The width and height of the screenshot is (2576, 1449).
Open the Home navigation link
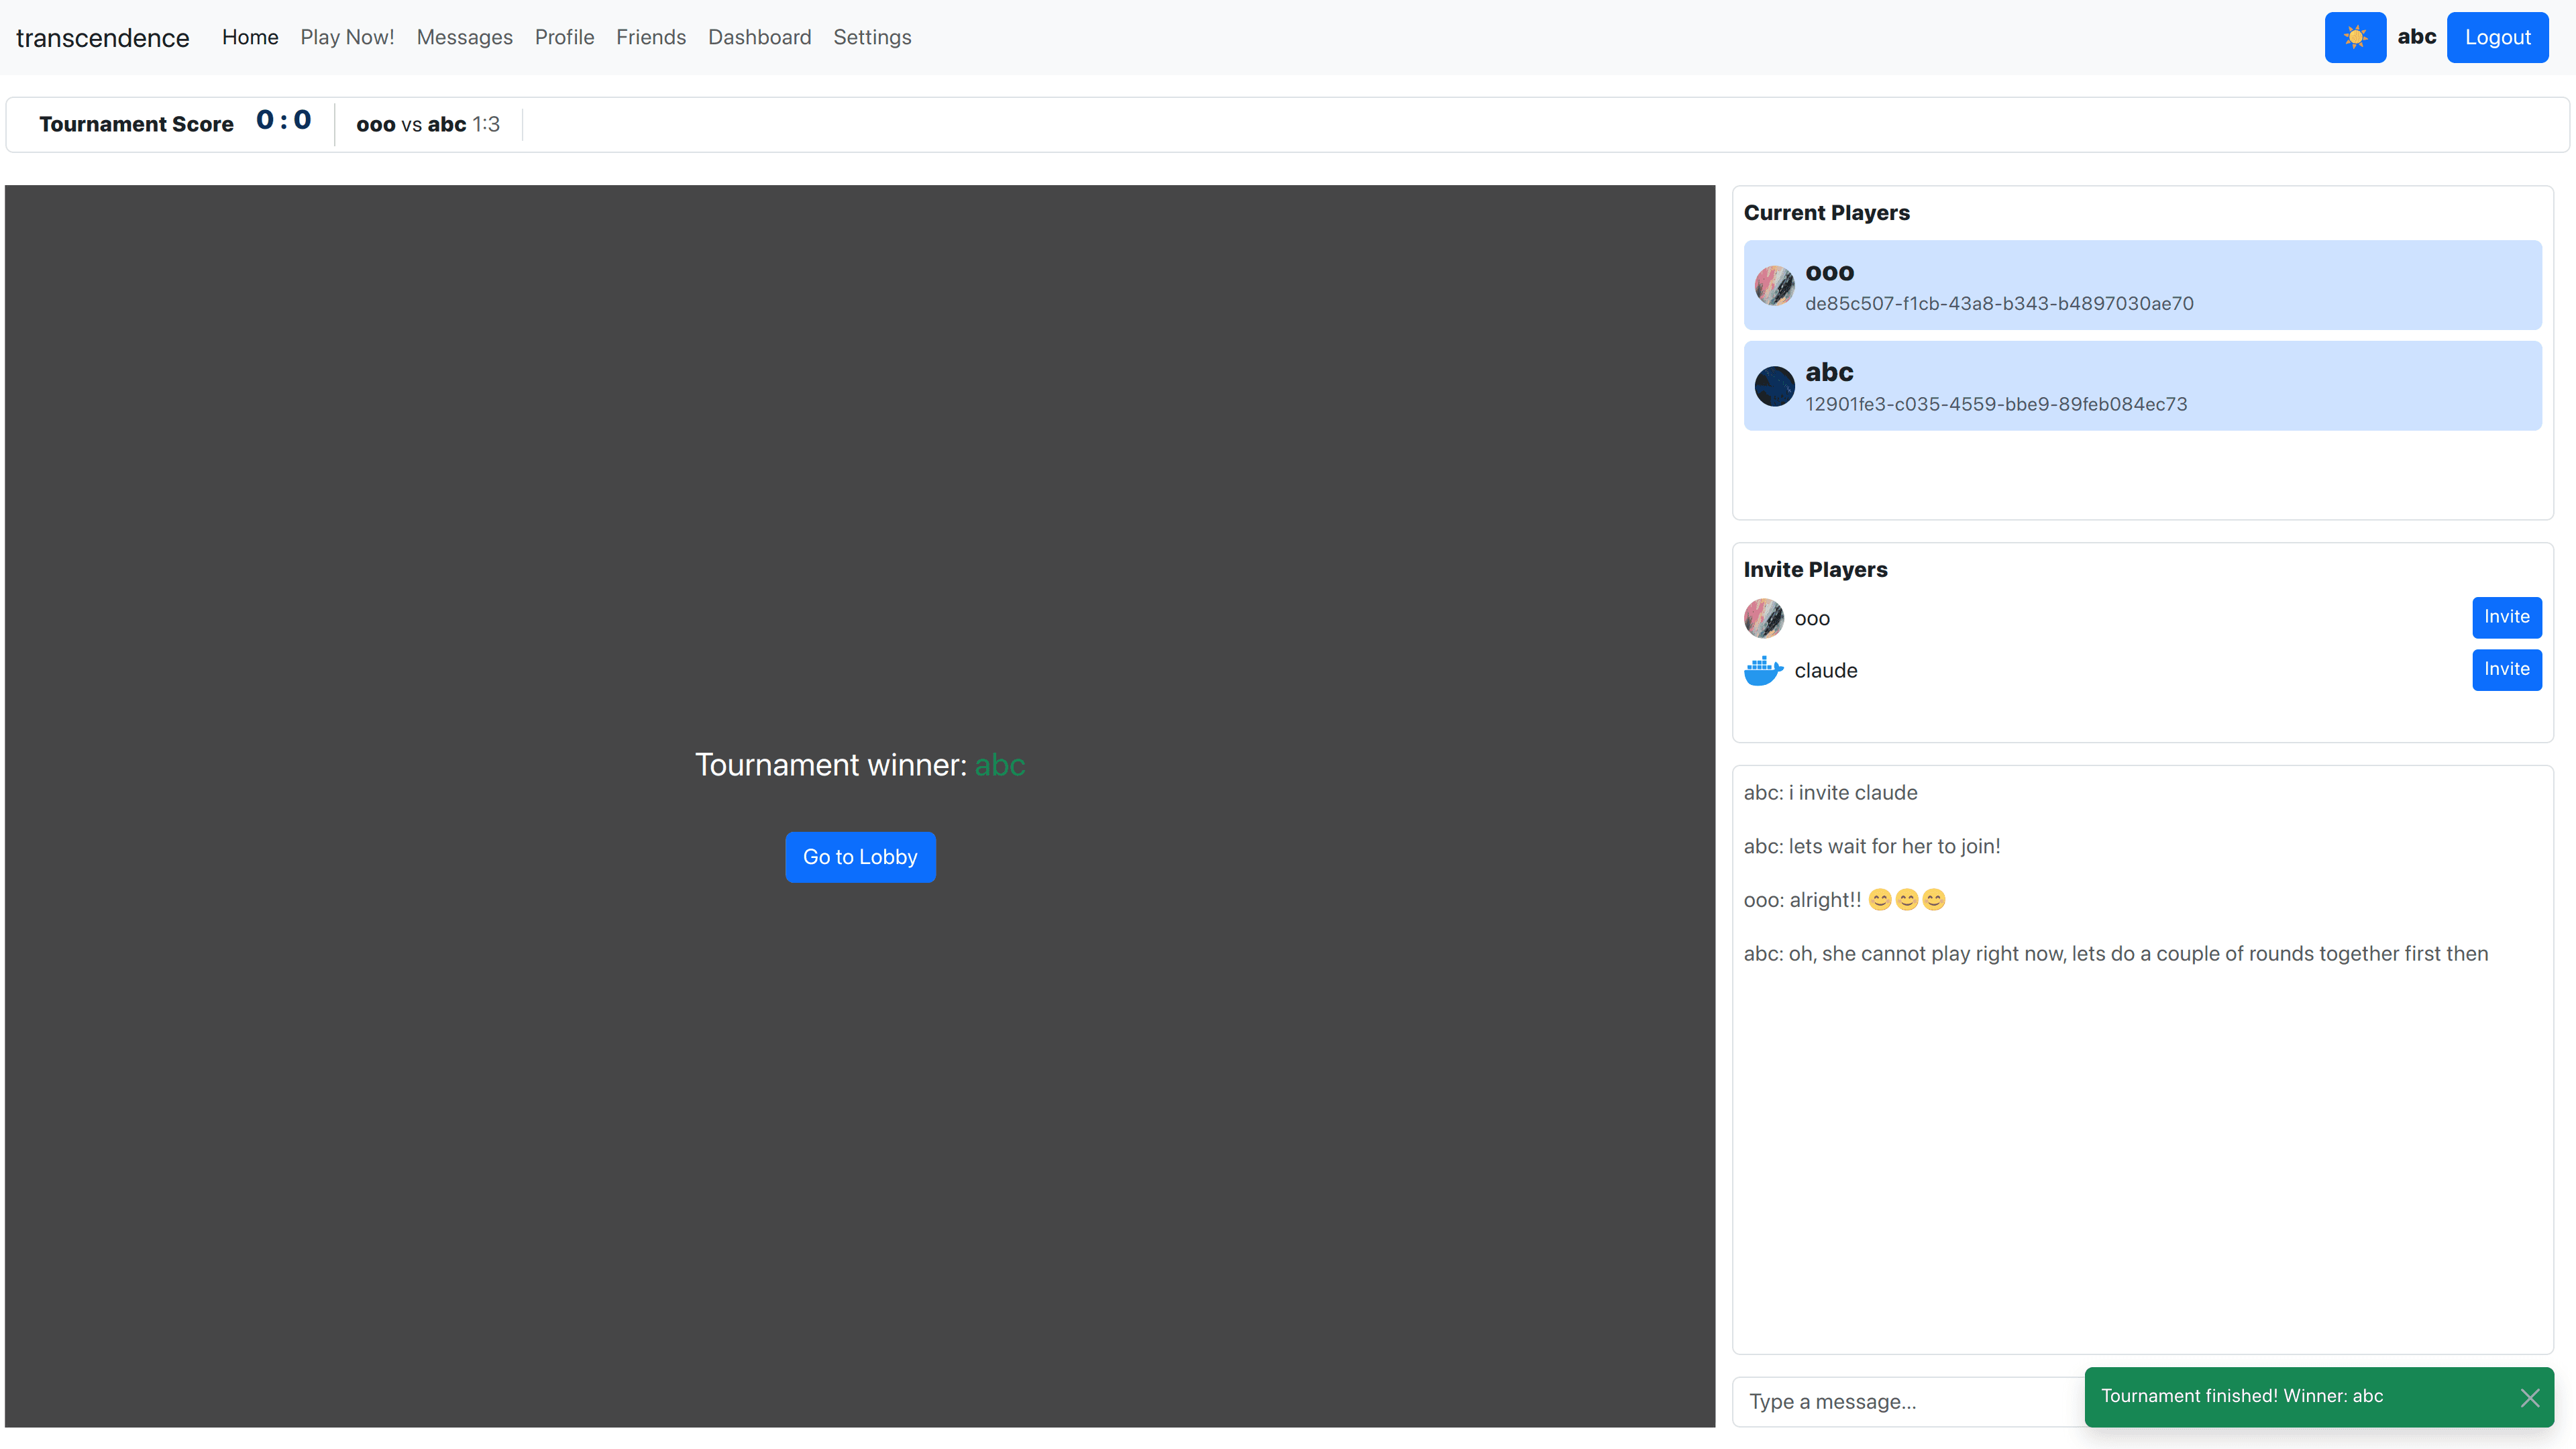click(x=250, y=37)
